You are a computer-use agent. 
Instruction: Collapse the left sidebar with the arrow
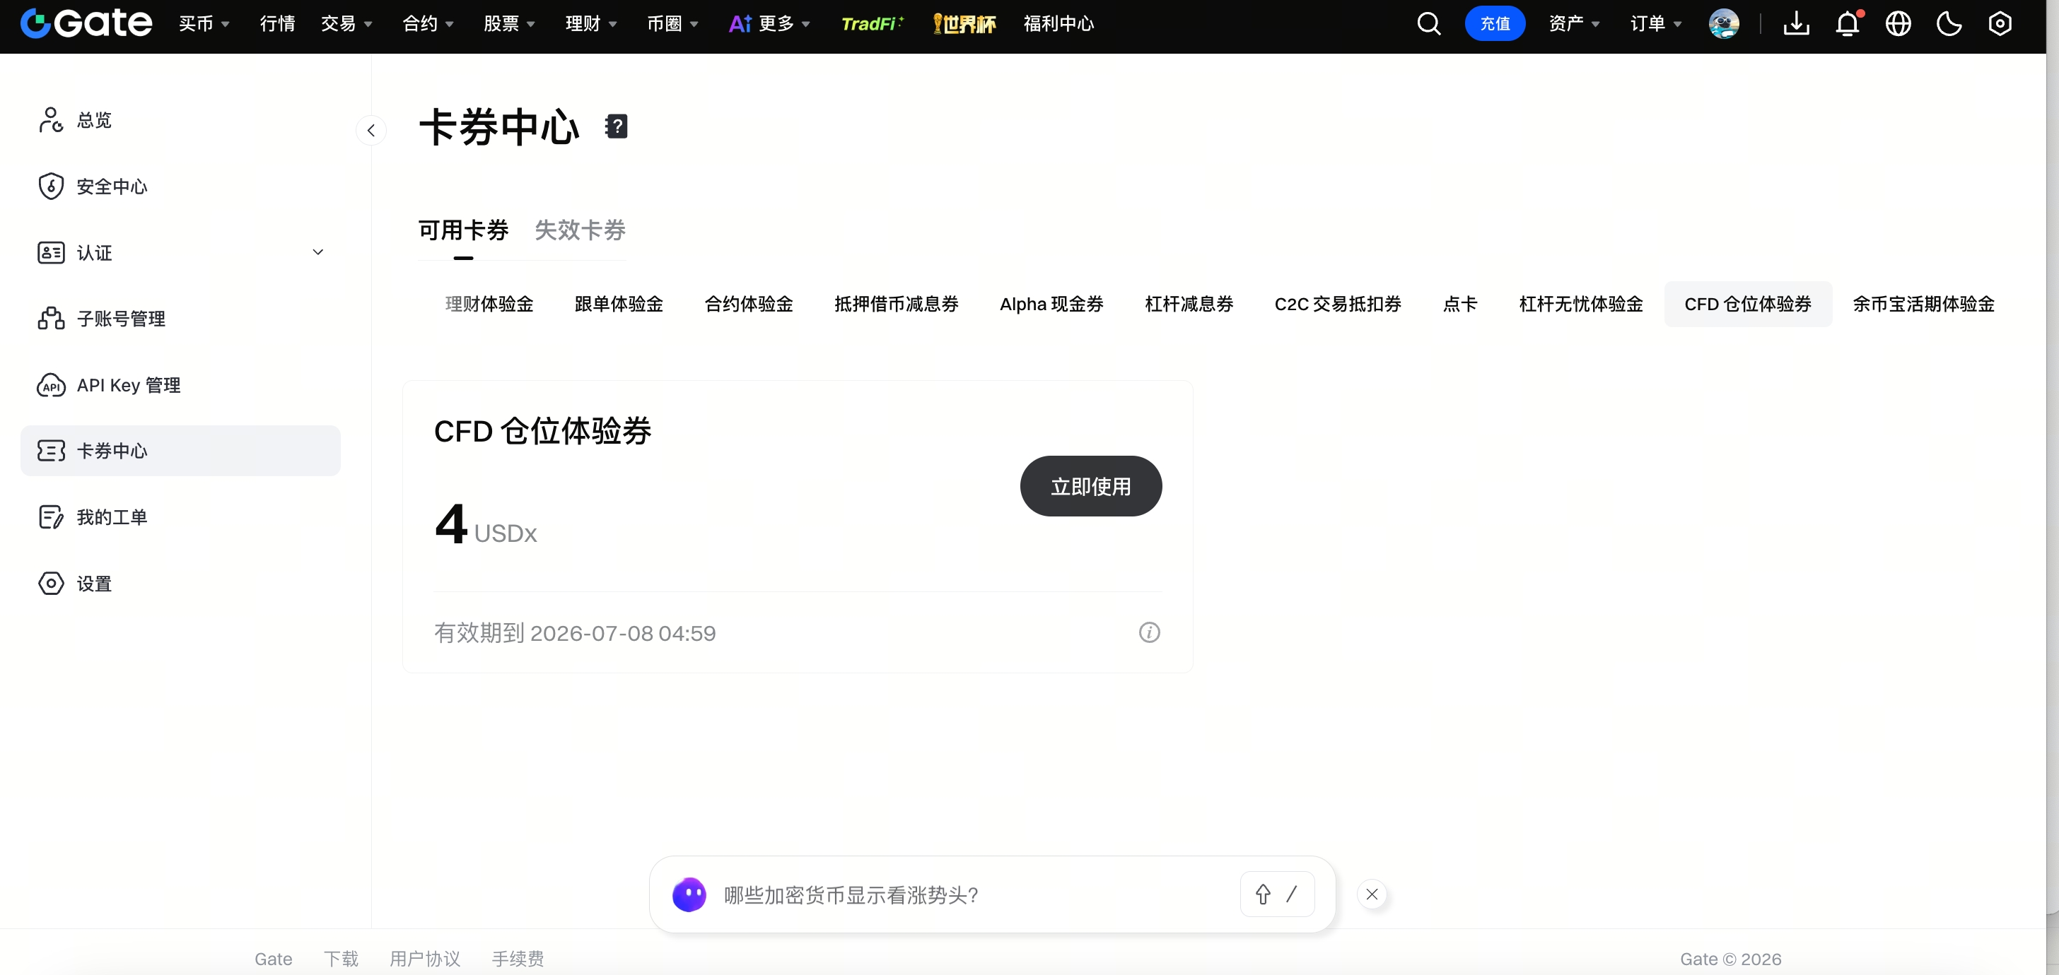(371, 130)
